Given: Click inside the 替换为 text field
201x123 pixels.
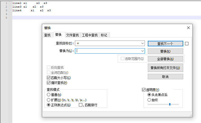Looking at the screenshot, I should point(107,51).
